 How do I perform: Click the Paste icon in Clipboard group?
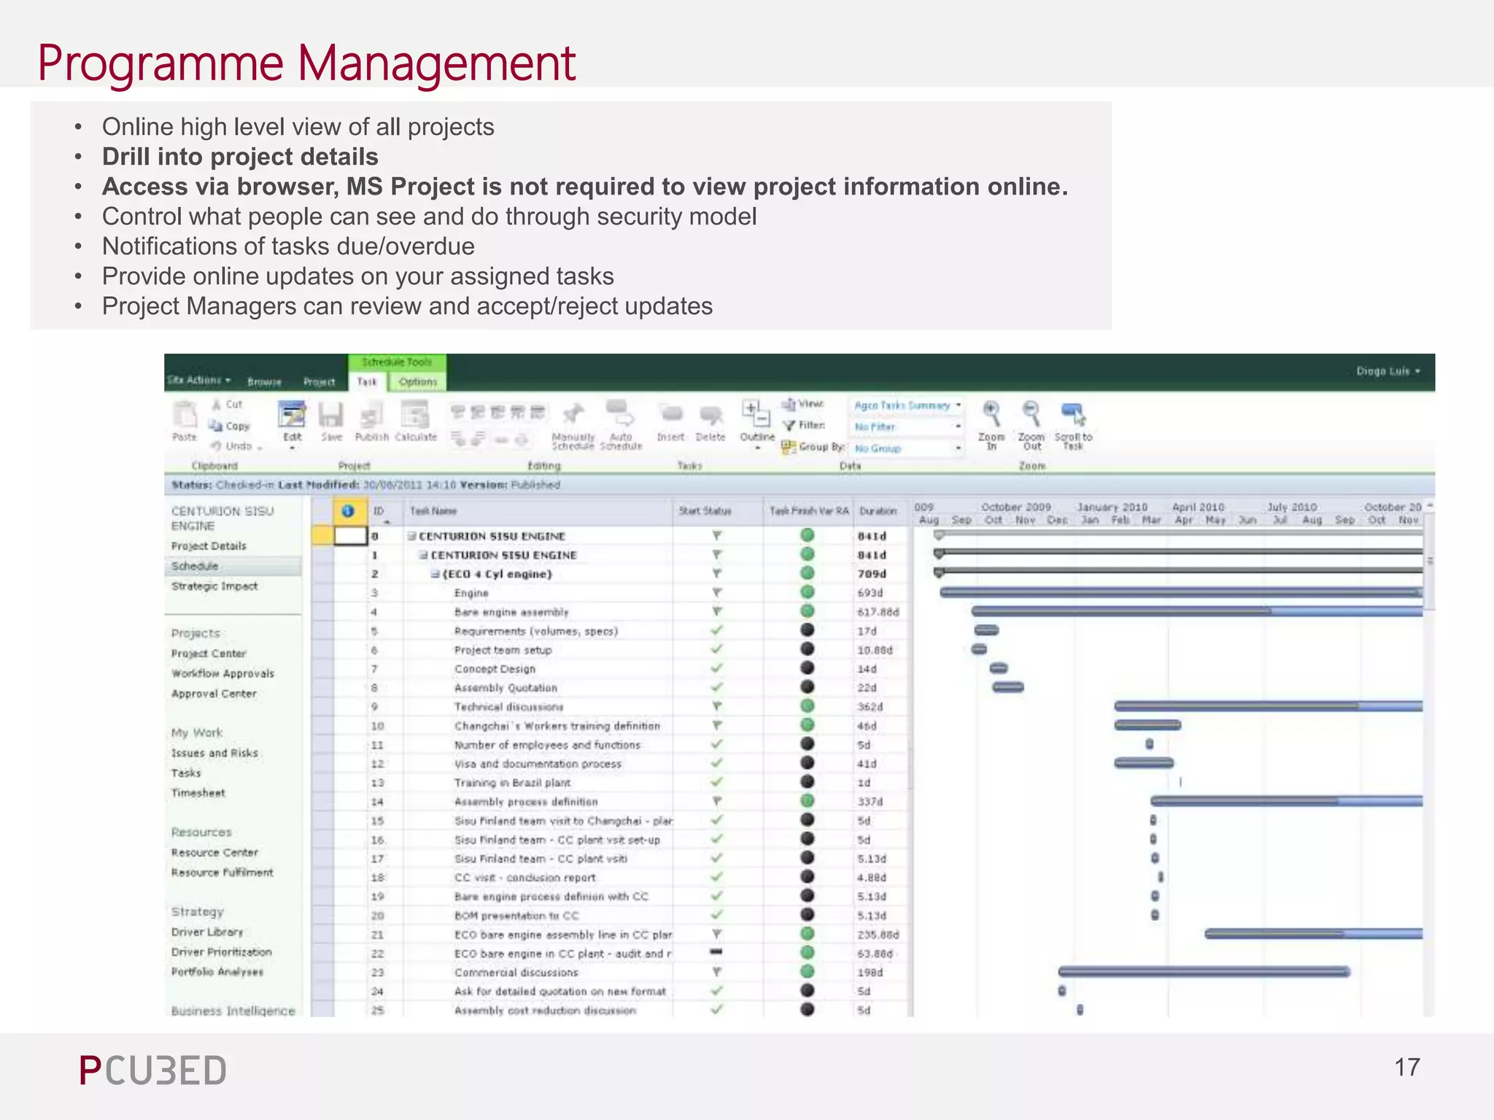[185, 415]
